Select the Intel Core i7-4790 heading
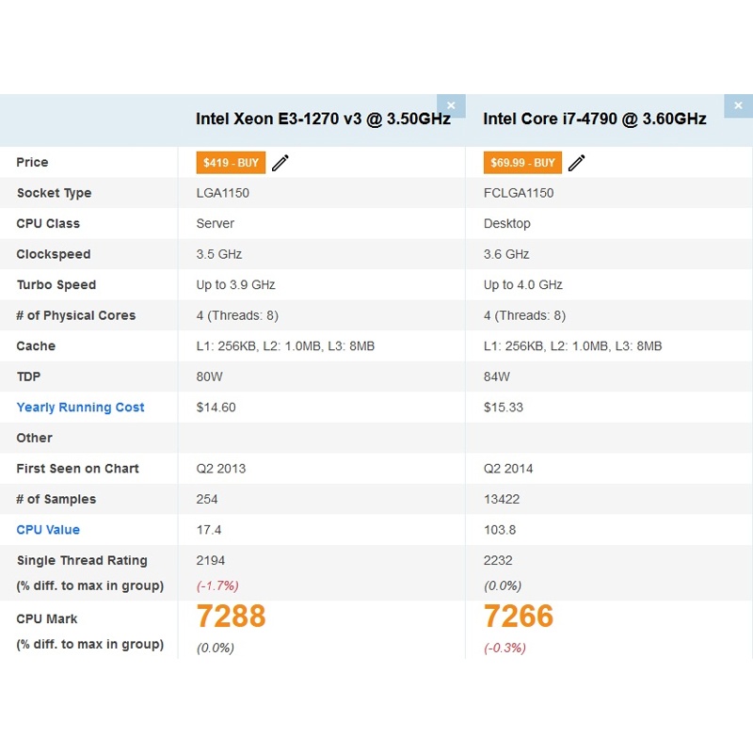This screenshot has width=753, height=753. coord(595,119)
